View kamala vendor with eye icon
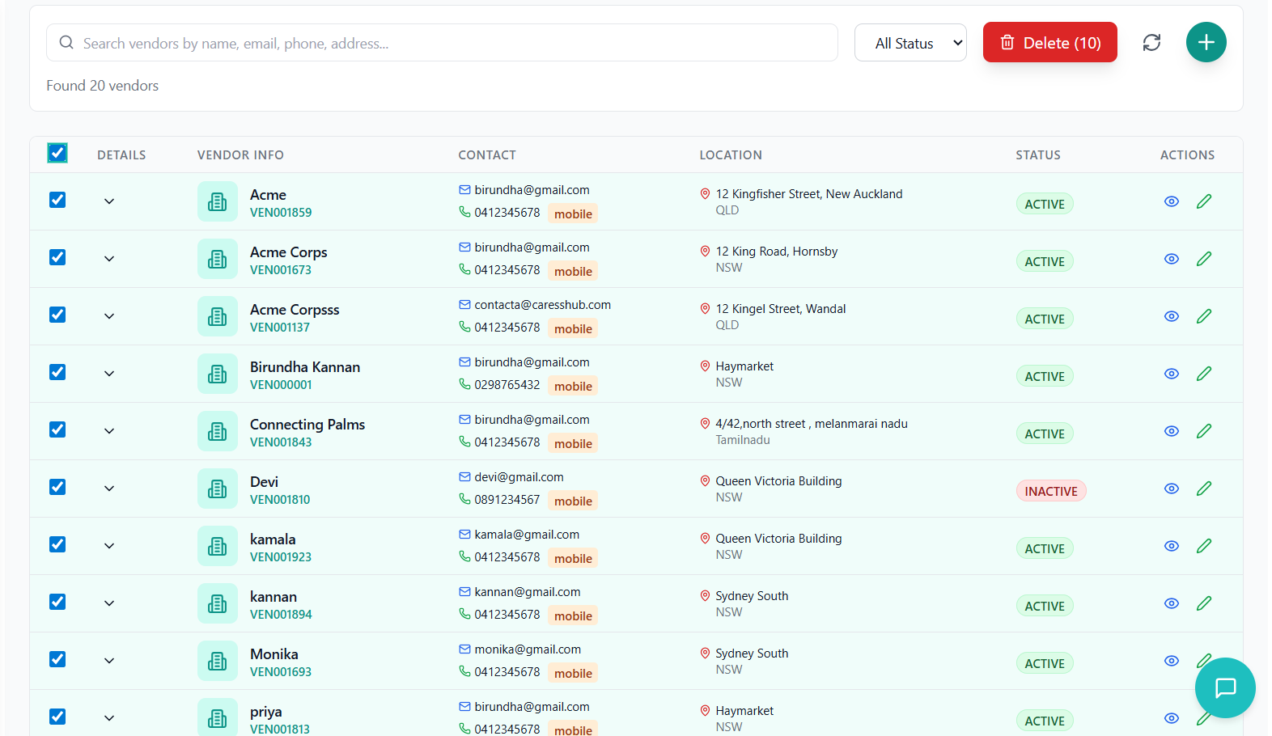Viewport: 1272px width, 736px height. click(x=1171, y=546)
